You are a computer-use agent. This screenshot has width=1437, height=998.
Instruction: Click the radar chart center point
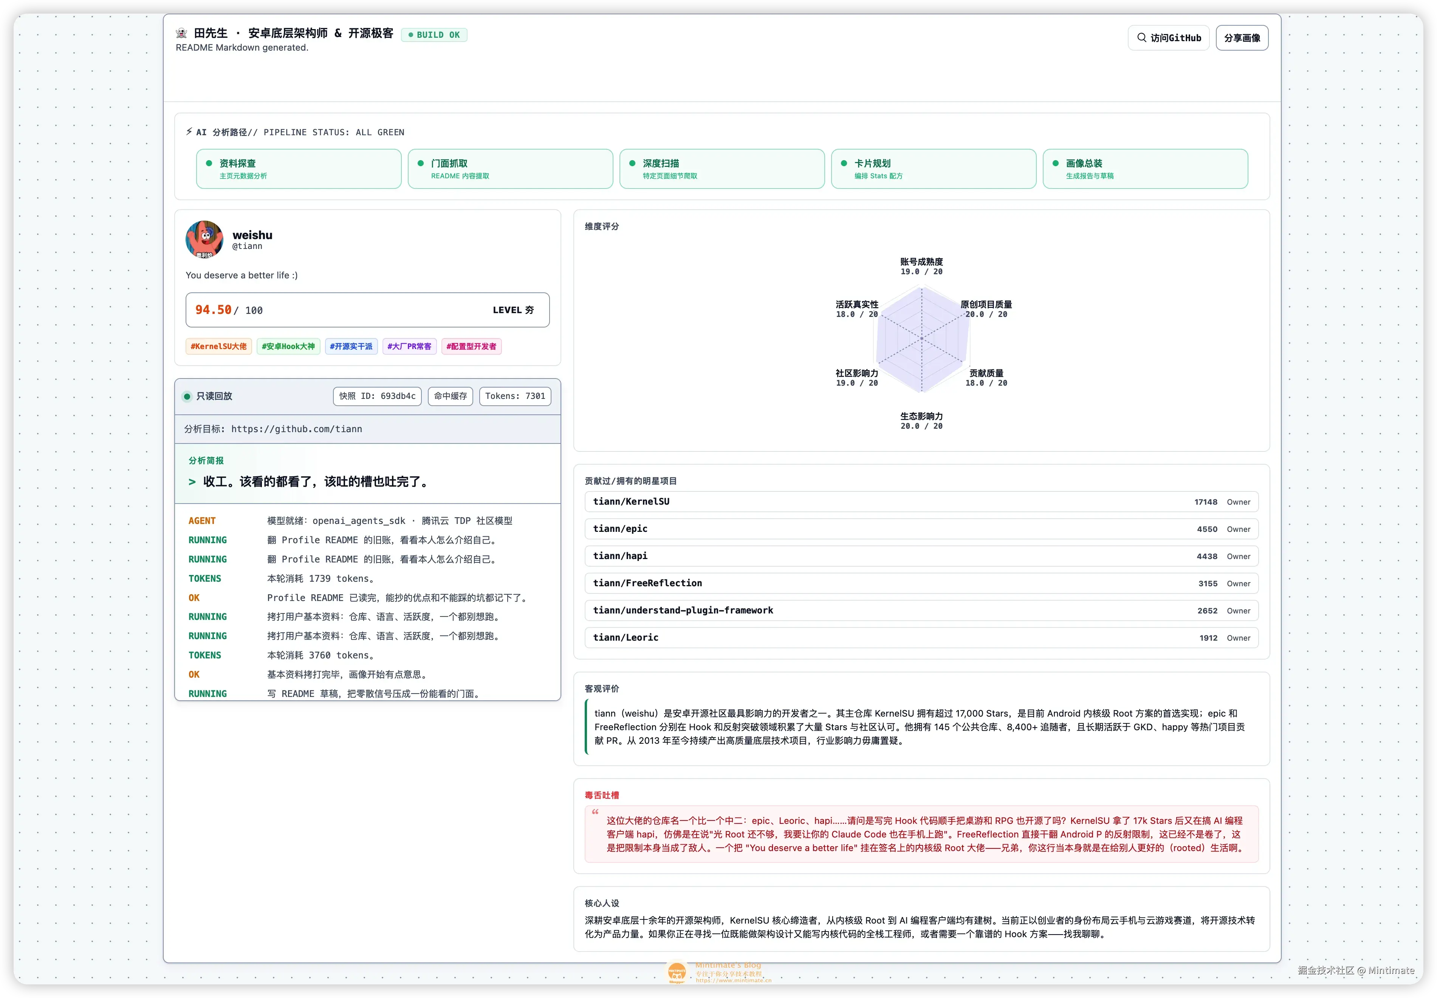coord(921,338)
